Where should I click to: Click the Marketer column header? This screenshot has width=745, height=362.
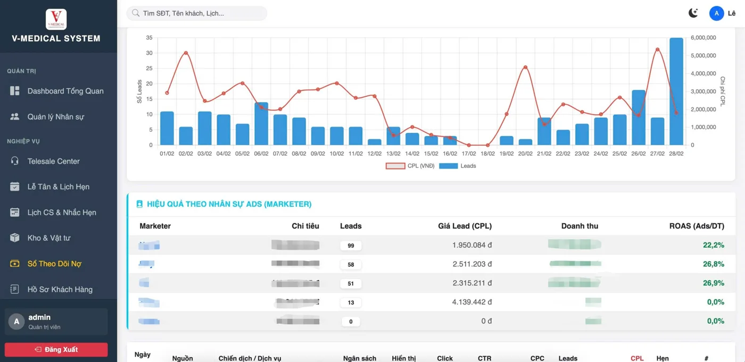155,226
